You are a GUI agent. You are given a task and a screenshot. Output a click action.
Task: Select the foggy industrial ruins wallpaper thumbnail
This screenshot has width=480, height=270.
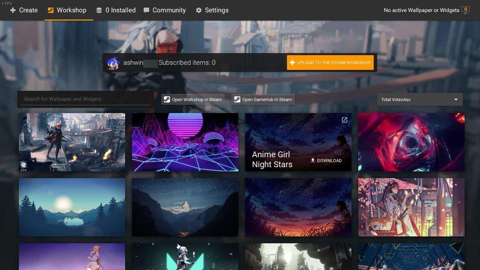click(298, 256)
